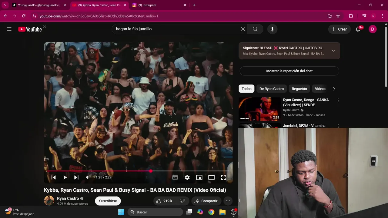
Task: Toggle theater mode view
Action: pos(211,177)
